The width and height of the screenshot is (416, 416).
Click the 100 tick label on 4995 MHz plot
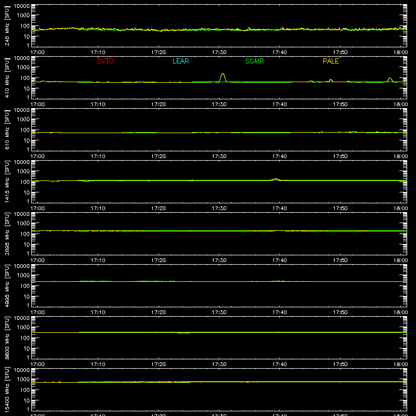point(25,286)
